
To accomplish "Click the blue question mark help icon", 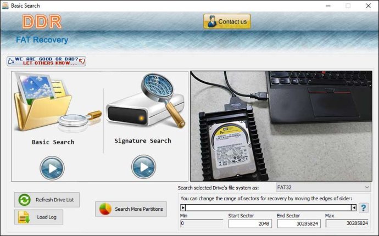I will click(364, 208).
